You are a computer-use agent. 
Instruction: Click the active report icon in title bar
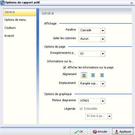pyautogui.click(x=3, y=2)
